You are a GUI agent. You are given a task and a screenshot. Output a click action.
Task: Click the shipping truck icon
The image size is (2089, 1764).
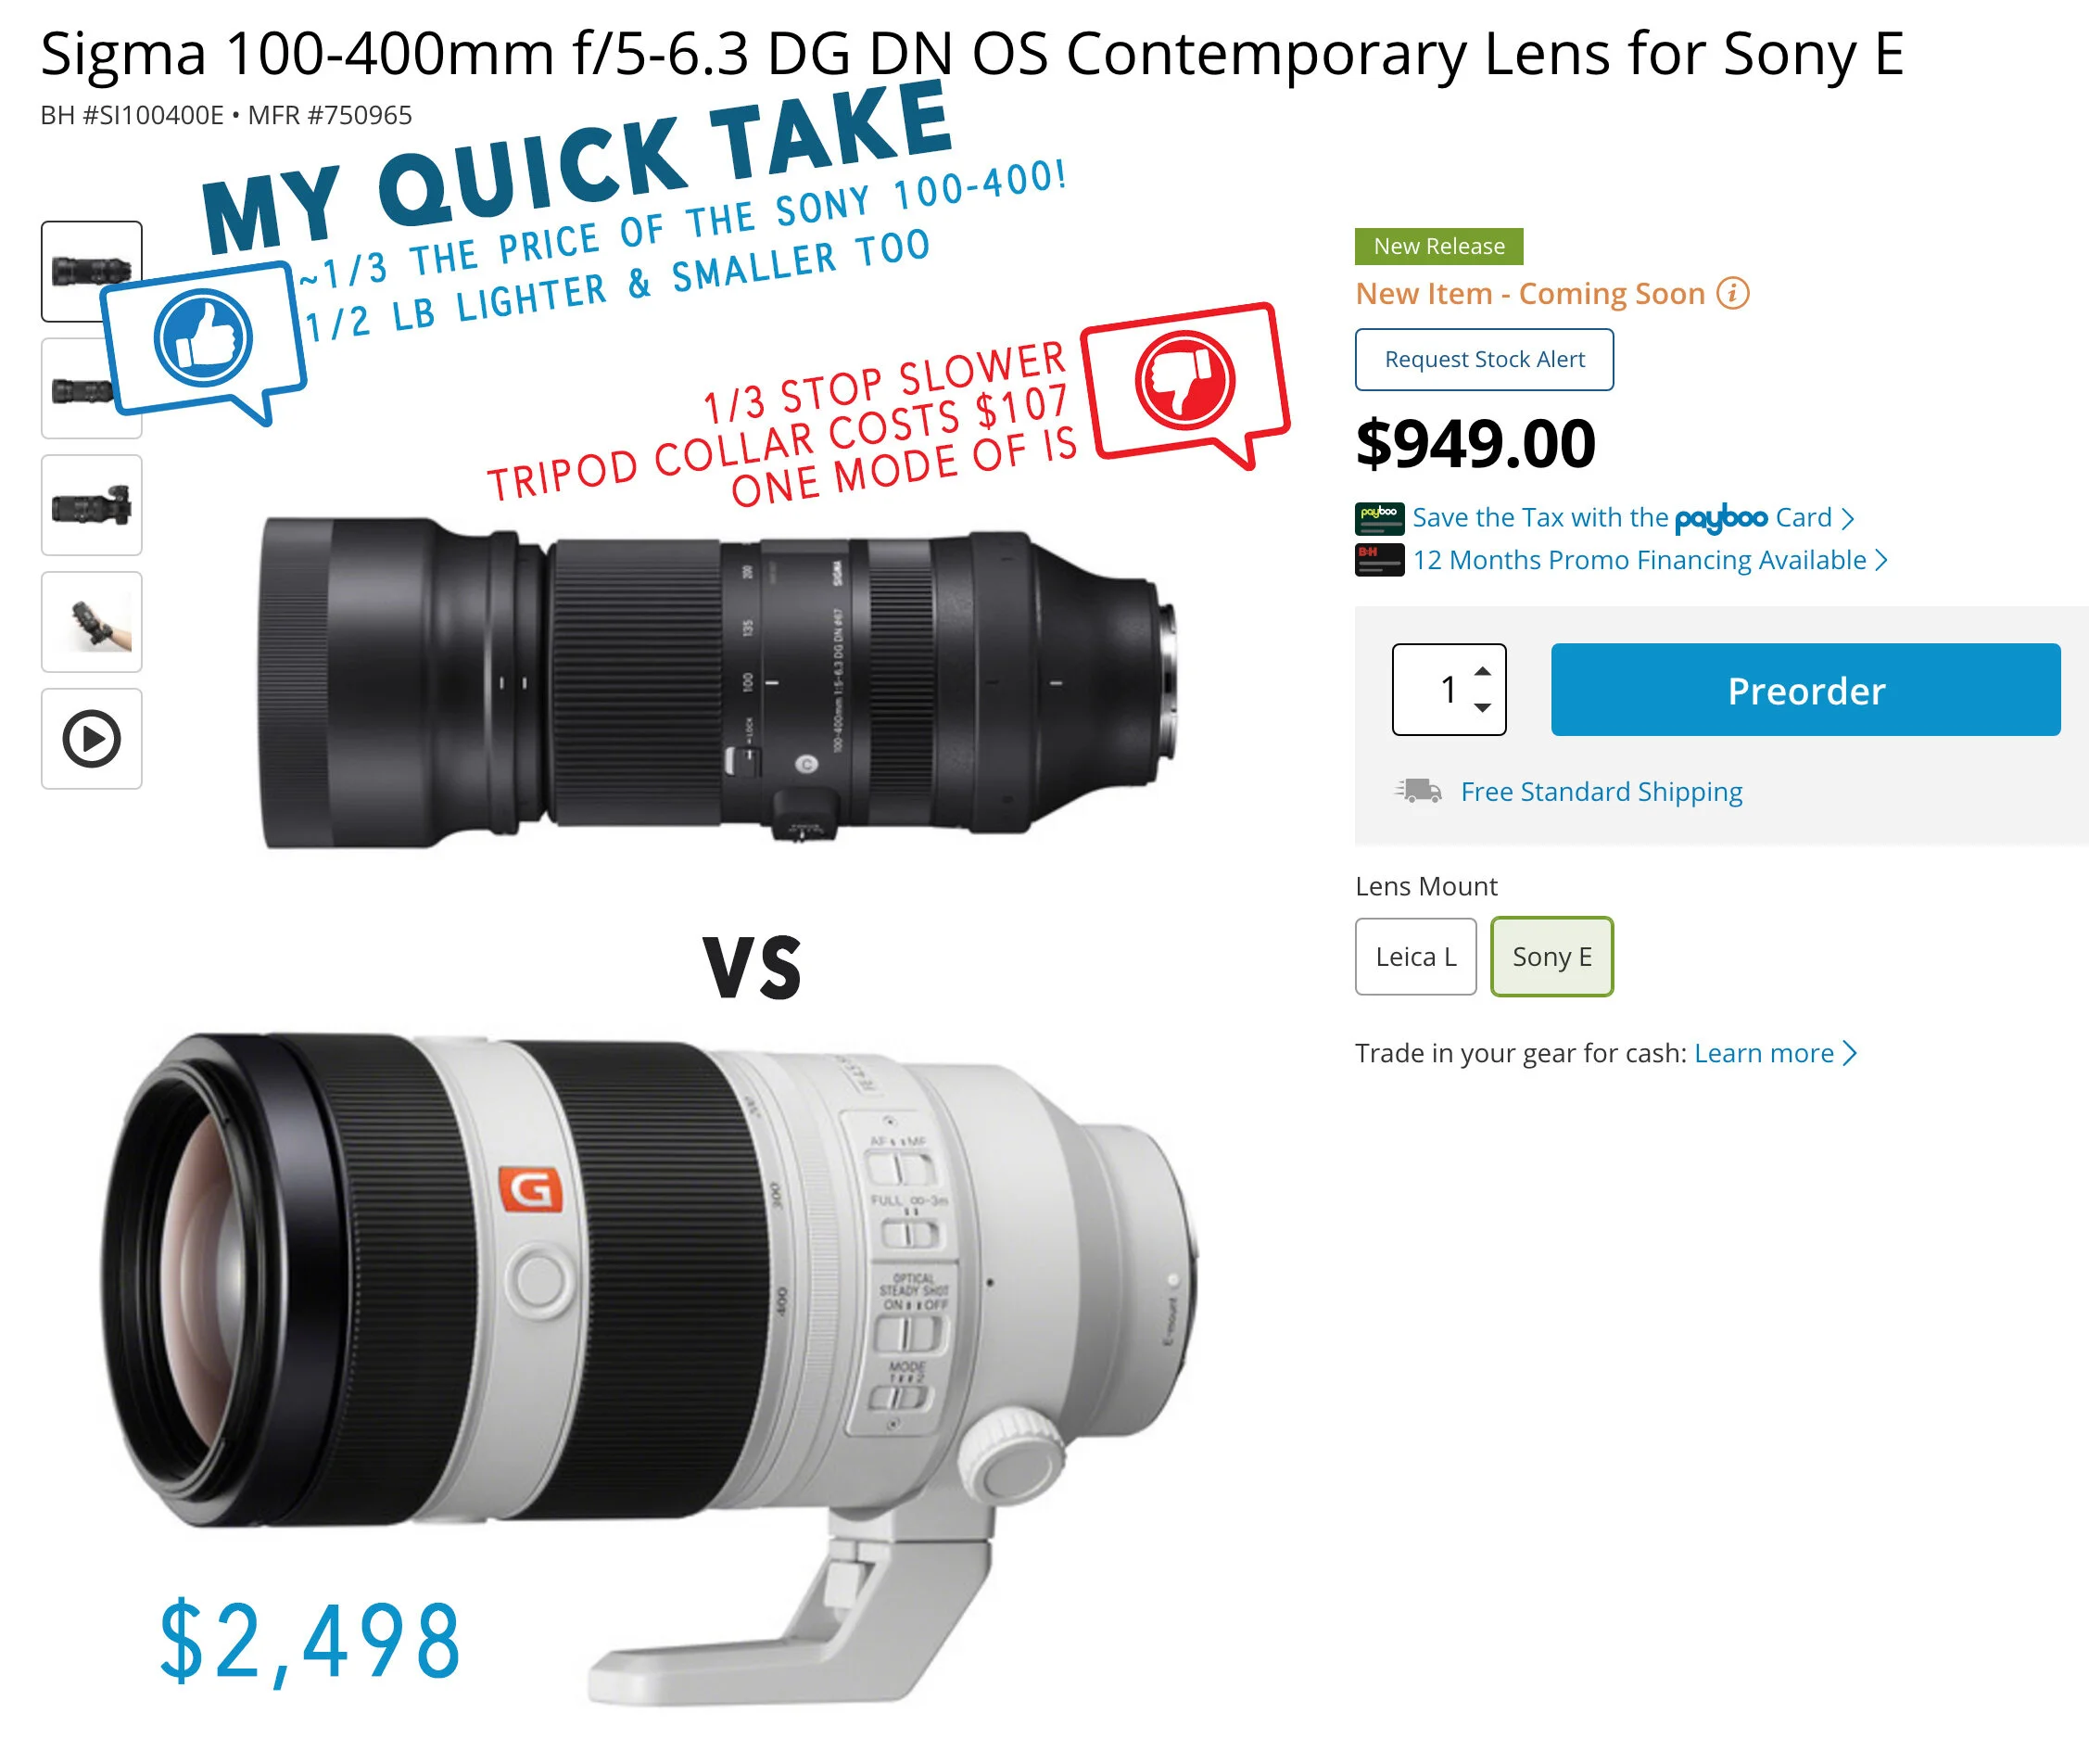[x=1418, y=791]
